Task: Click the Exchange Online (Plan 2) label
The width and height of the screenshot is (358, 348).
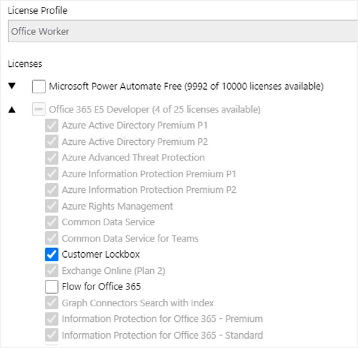Action: click(113, 271)
